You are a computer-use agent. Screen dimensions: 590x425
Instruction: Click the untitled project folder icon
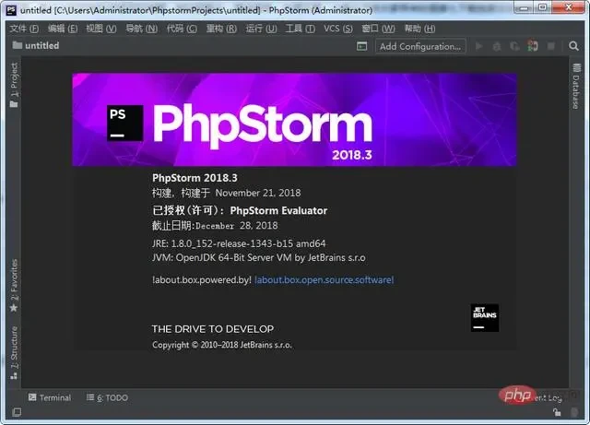click(x=17, y=45)
